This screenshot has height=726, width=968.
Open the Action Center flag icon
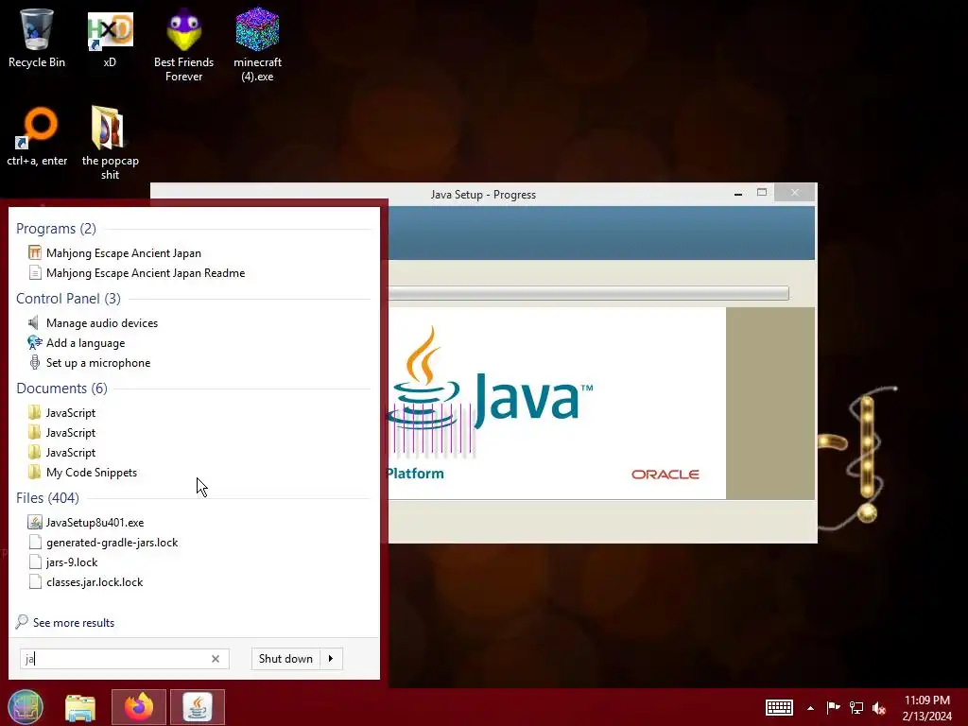833,707
